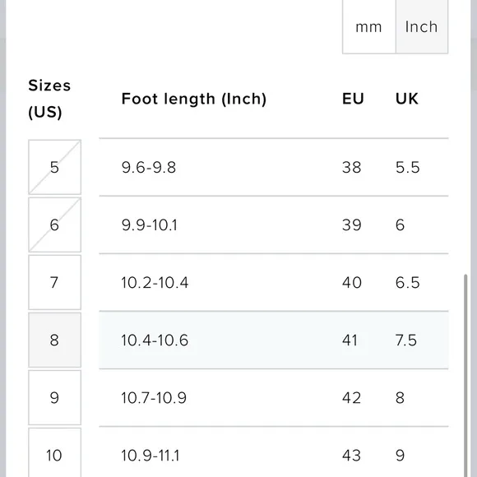
Task: Click EU size 41 cell
Action: [x=350, y=340]
